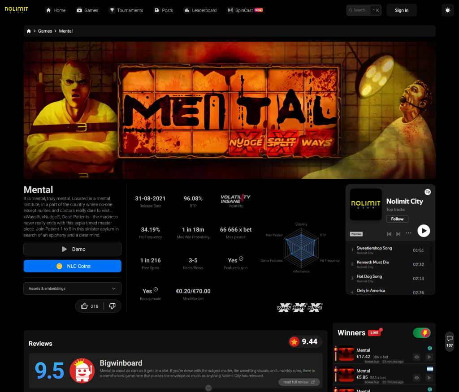This screenshot has width=459, height=392.
Task: Click the 96.08% RTP value
Action: pos(193,198)
